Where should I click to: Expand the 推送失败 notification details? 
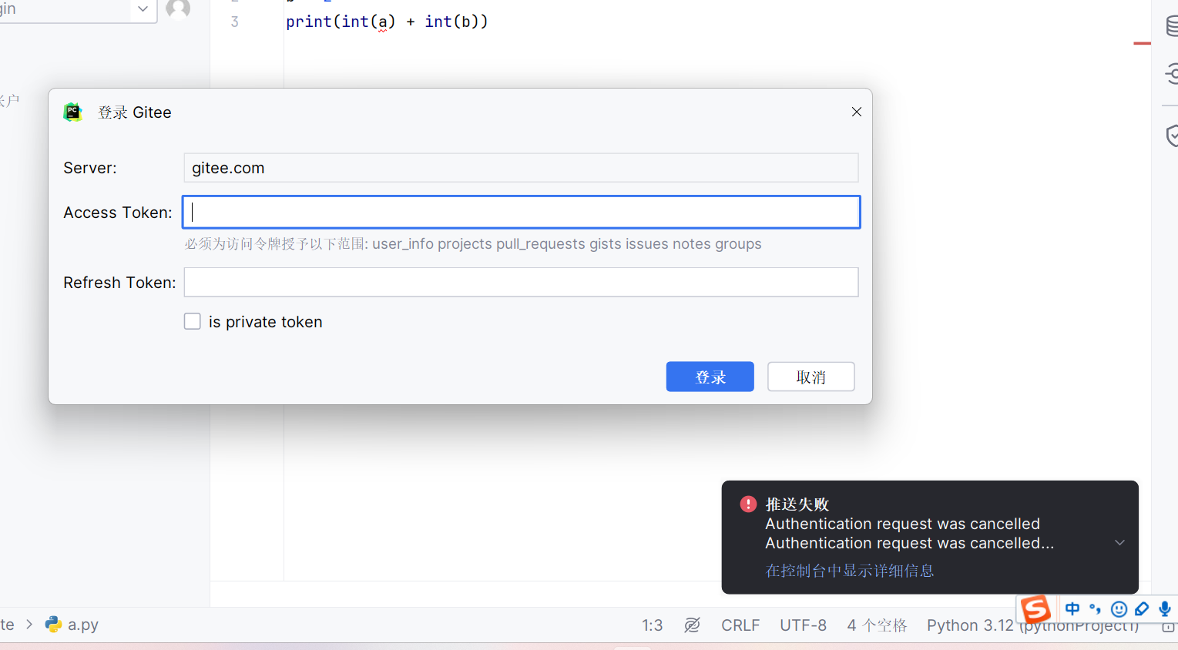point(1119,543)
